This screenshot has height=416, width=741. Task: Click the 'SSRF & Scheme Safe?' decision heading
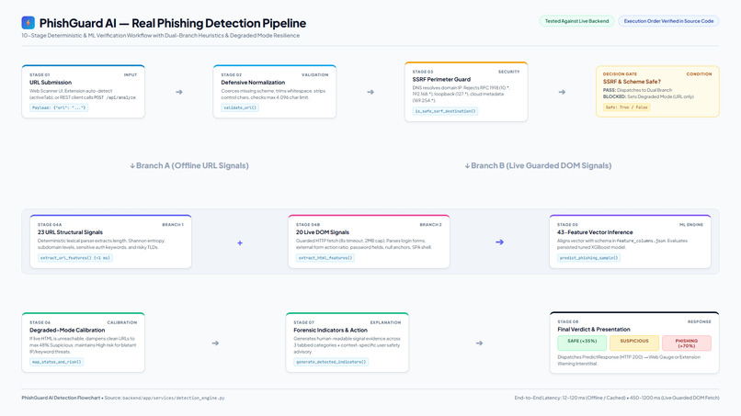[x=632, y=82]
